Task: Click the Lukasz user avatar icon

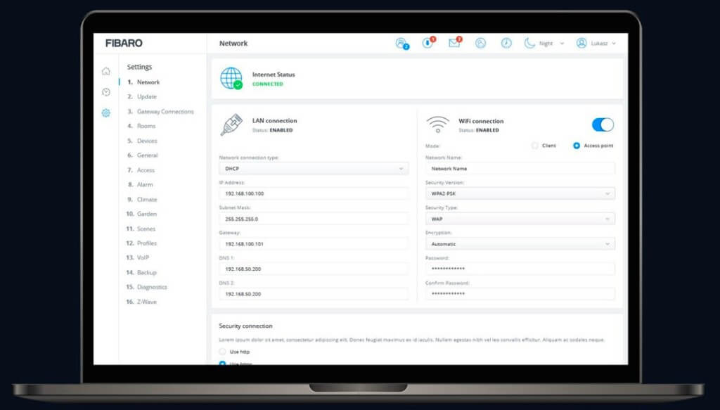Action: pyautogui.click(x=581, y=43)
